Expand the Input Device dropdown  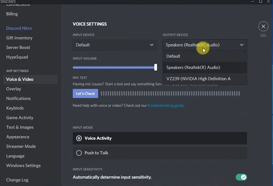(x=115, y=45)
